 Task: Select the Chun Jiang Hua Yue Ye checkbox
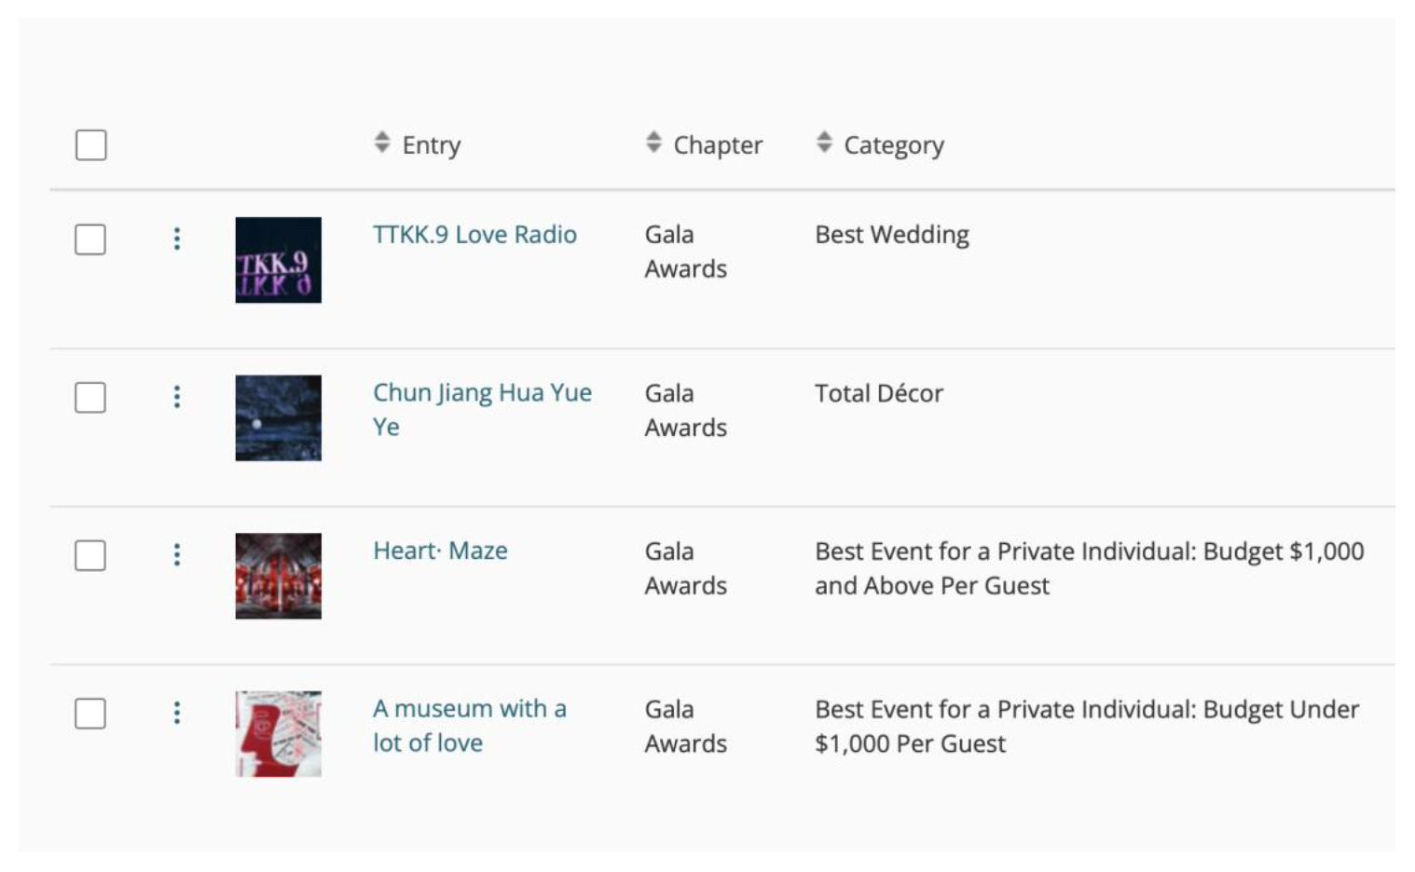(90, 398)
